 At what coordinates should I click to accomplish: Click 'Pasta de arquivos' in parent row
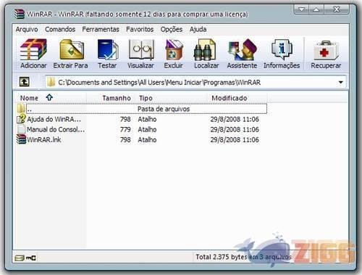[164, 109]
